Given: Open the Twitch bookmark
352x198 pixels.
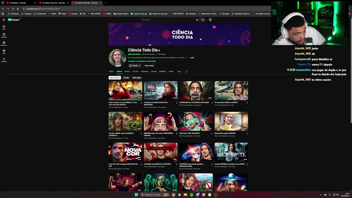Looking at the screenshot, I should pyautogui.click(x=62, y=14).
